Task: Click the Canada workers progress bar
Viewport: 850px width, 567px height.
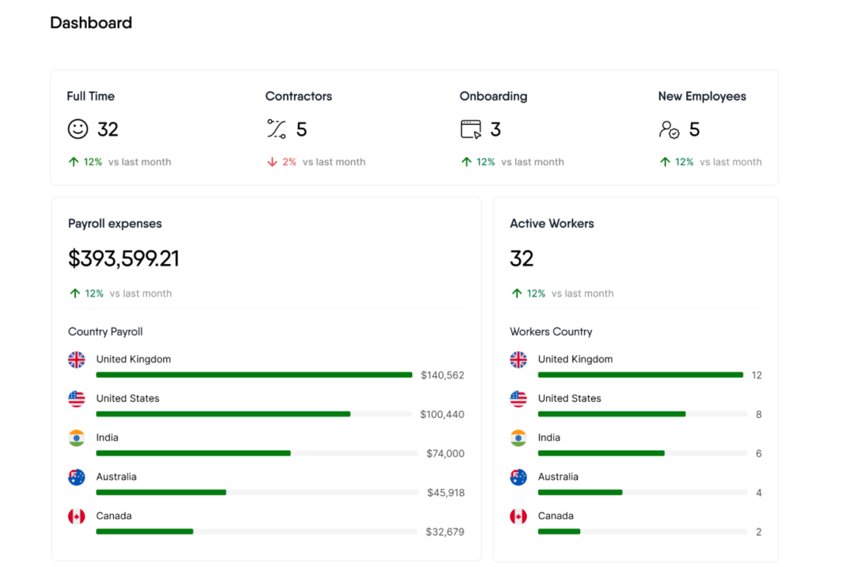Action: point(559,532)
